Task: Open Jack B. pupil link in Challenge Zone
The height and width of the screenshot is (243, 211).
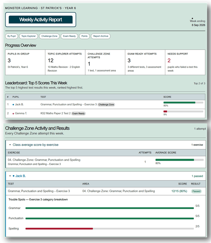Action: click(20, 176)
